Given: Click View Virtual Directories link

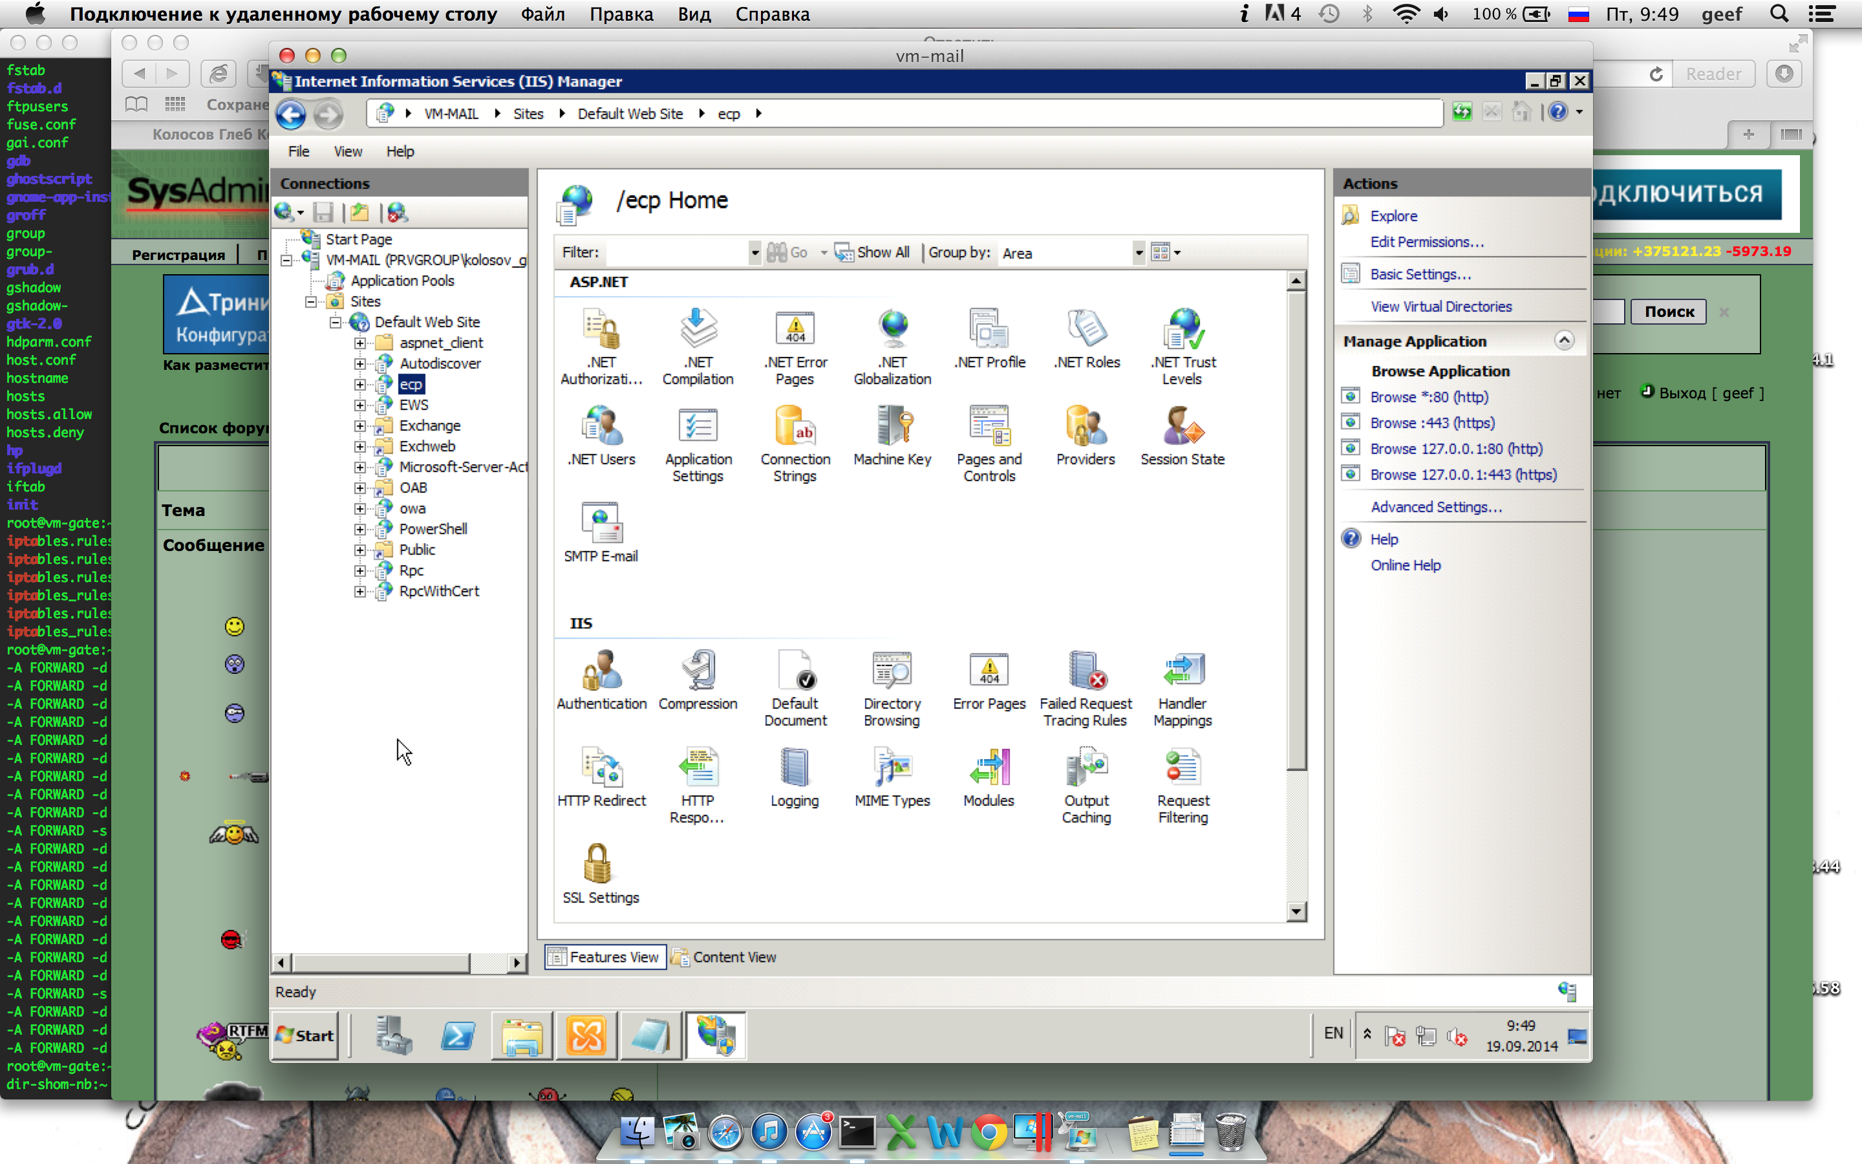Looking at the screenshot, I should coord(1441,307).
